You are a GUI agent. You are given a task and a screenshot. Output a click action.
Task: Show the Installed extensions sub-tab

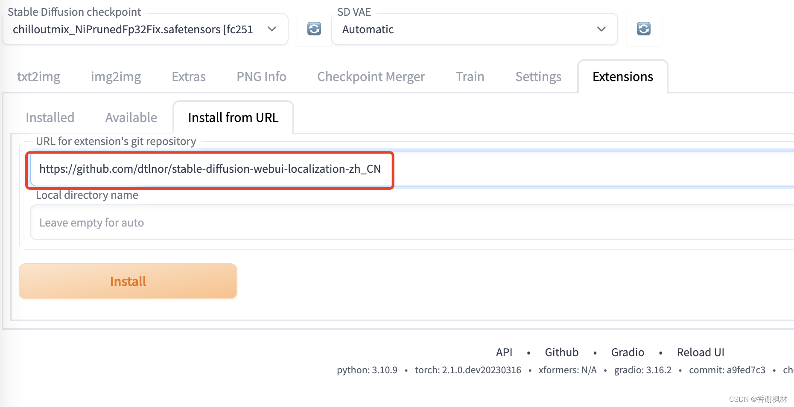50,118
